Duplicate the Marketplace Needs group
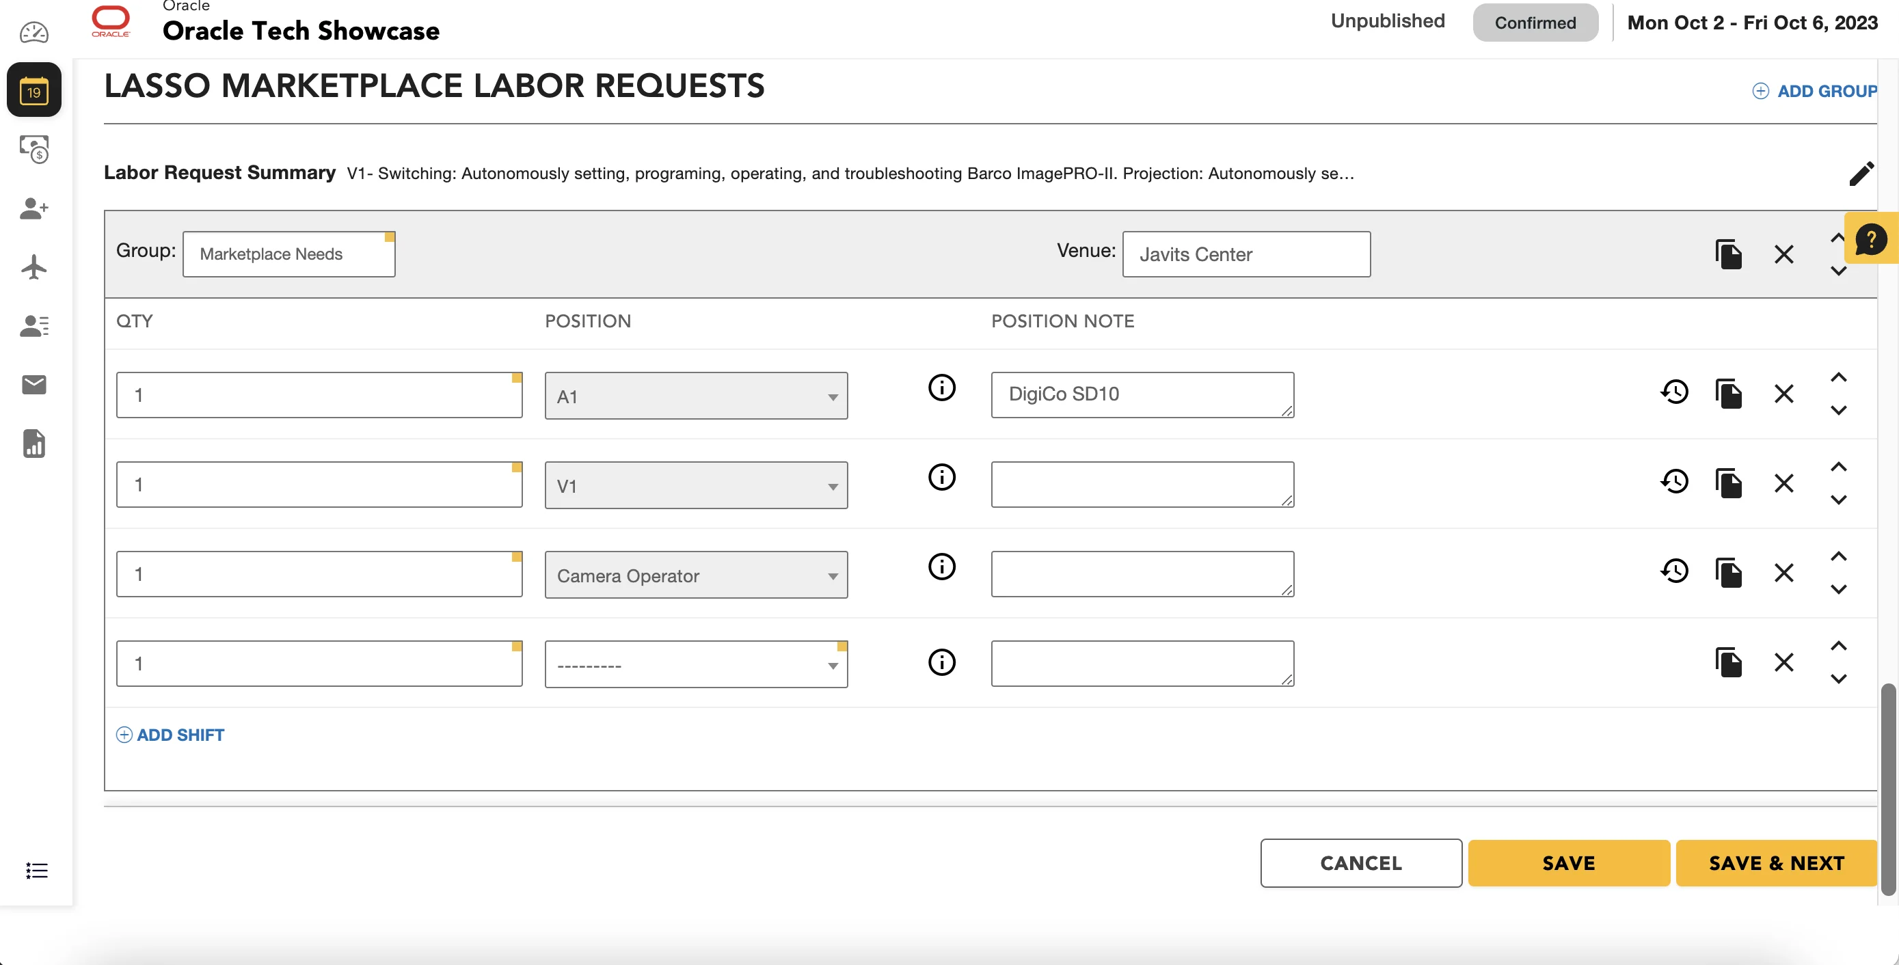Screen dimensions: 1899x965 tap(1729, 254)
